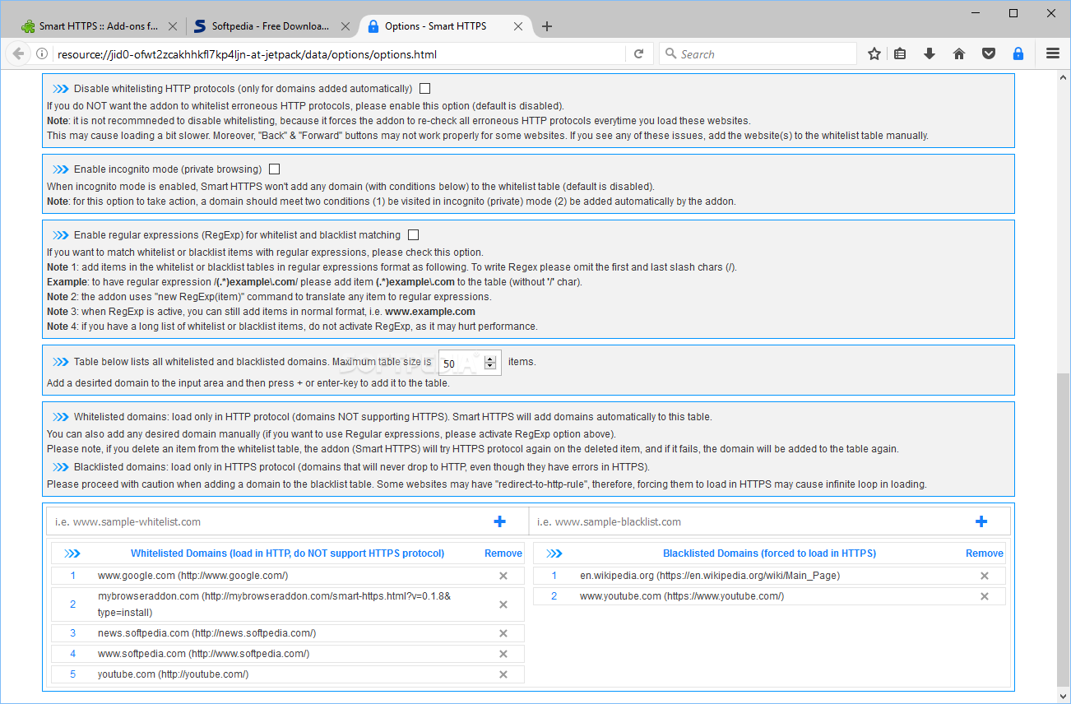Image resolution: width=1071 pixels, height=704 pixels.
Task: Select the Options - Smart HTTPS tab
Action: point(444,26)
